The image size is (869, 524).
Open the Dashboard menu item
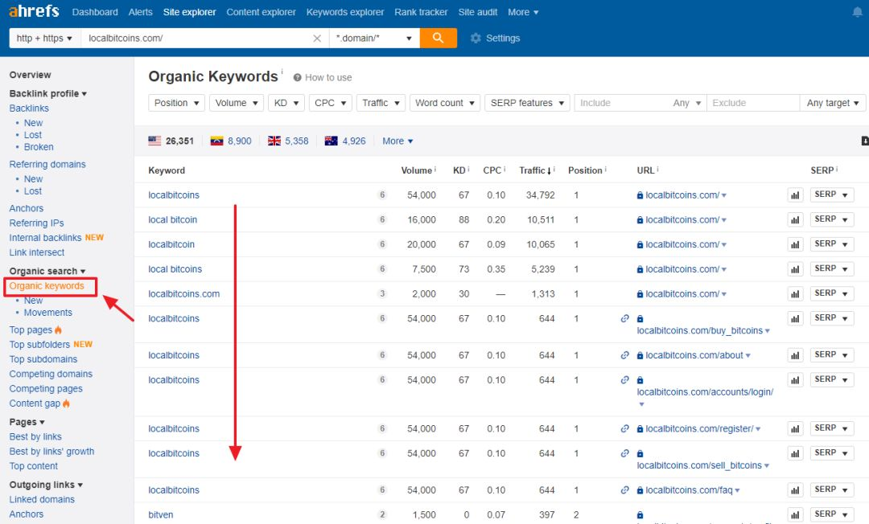(95, 12)
